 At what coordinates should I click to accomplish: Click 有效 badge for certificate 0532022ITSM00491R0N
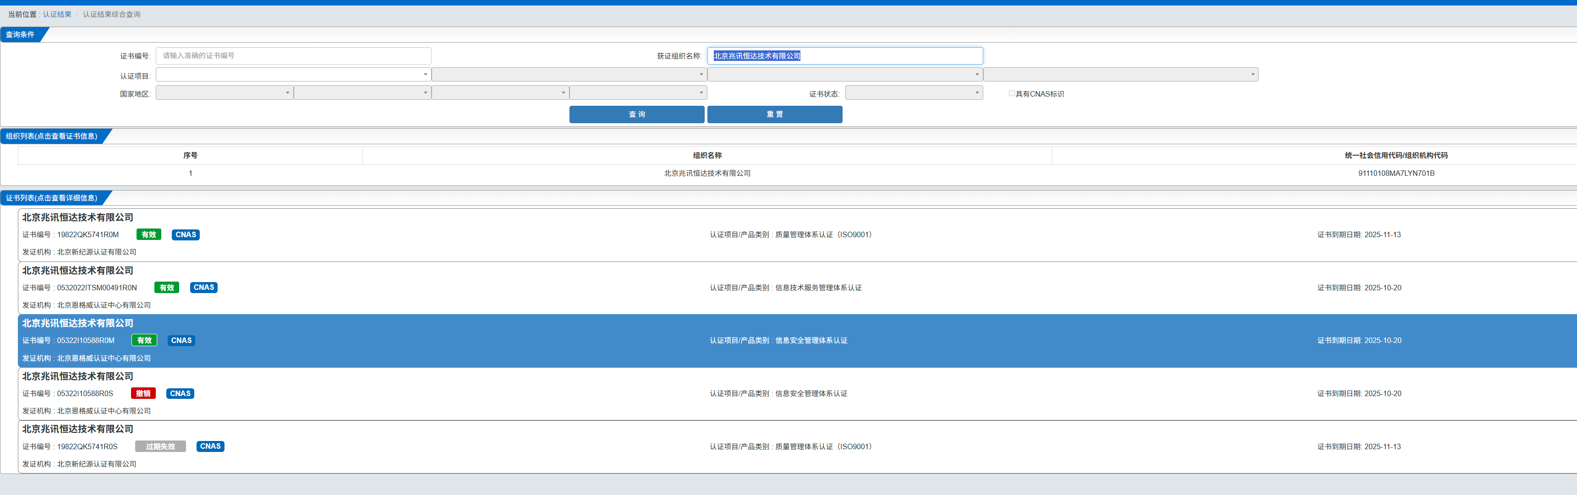166,288
